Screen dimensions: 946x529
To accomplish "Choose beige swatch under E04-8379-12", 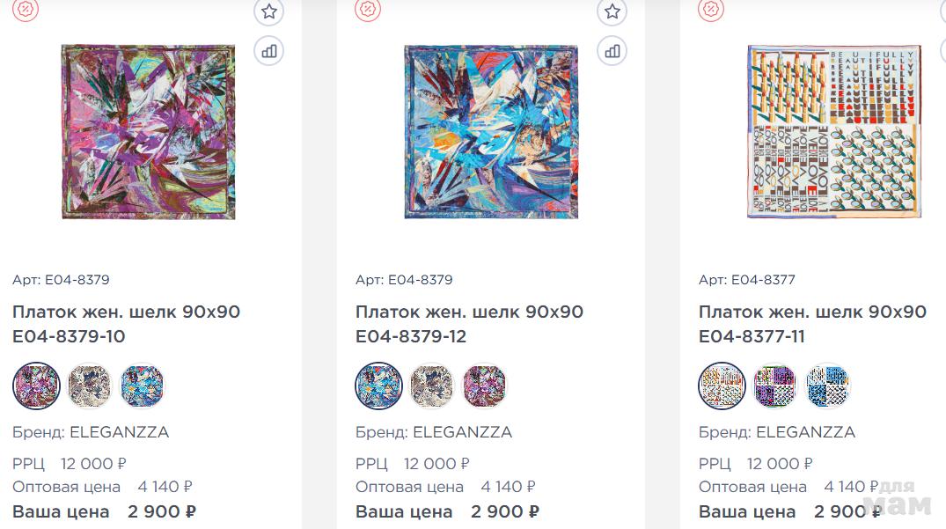I will pos(432,386).
